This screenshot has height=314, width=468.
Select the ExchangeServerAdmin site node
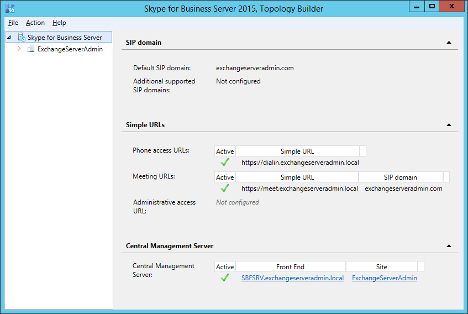coord(70,49)
